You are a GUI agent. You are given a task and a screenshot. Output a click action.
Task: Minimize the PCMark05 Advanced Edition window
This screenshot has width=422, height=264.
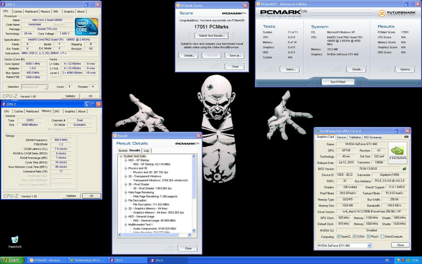click(406, 4)
